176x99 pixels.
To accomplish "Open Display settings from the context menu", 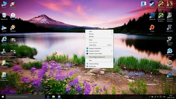I will pos(99,64).
